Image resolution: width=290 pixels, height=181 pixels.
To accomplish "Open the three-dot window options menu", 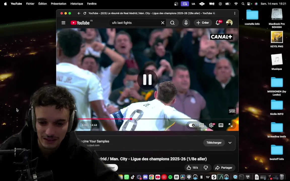I will click(235, 13).
